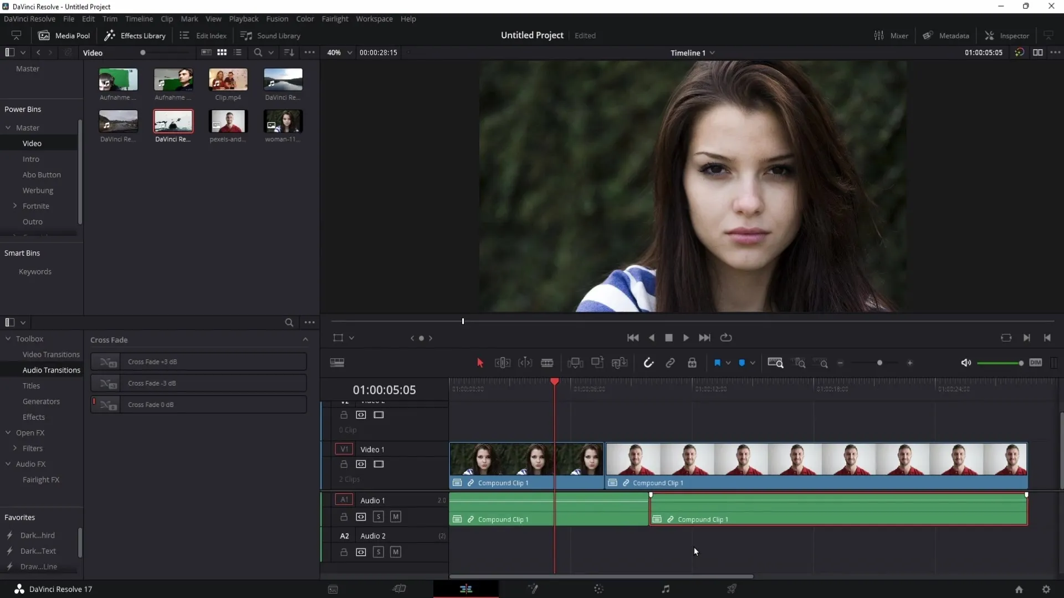Open the Fusion menu in menu bar
This screenshot has height=598, width=1064.
point(276,18)
